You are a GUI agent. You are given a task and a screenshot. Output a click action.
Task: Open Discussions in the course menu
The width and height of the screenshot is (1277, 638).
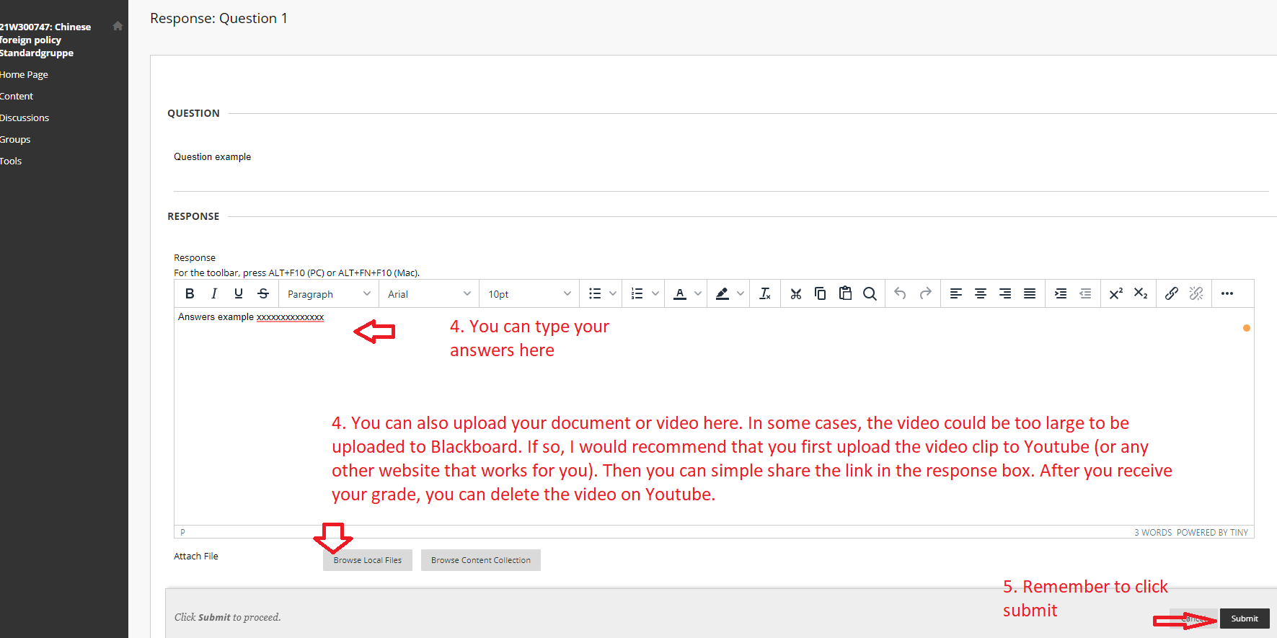tap(25, 118)
